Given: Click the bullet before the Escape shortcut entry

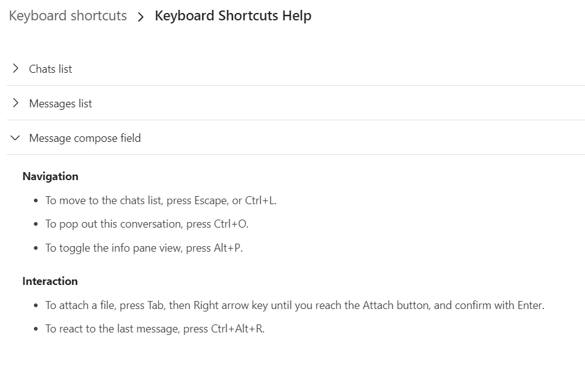Looking at the screenshot, I should point(37,200).
